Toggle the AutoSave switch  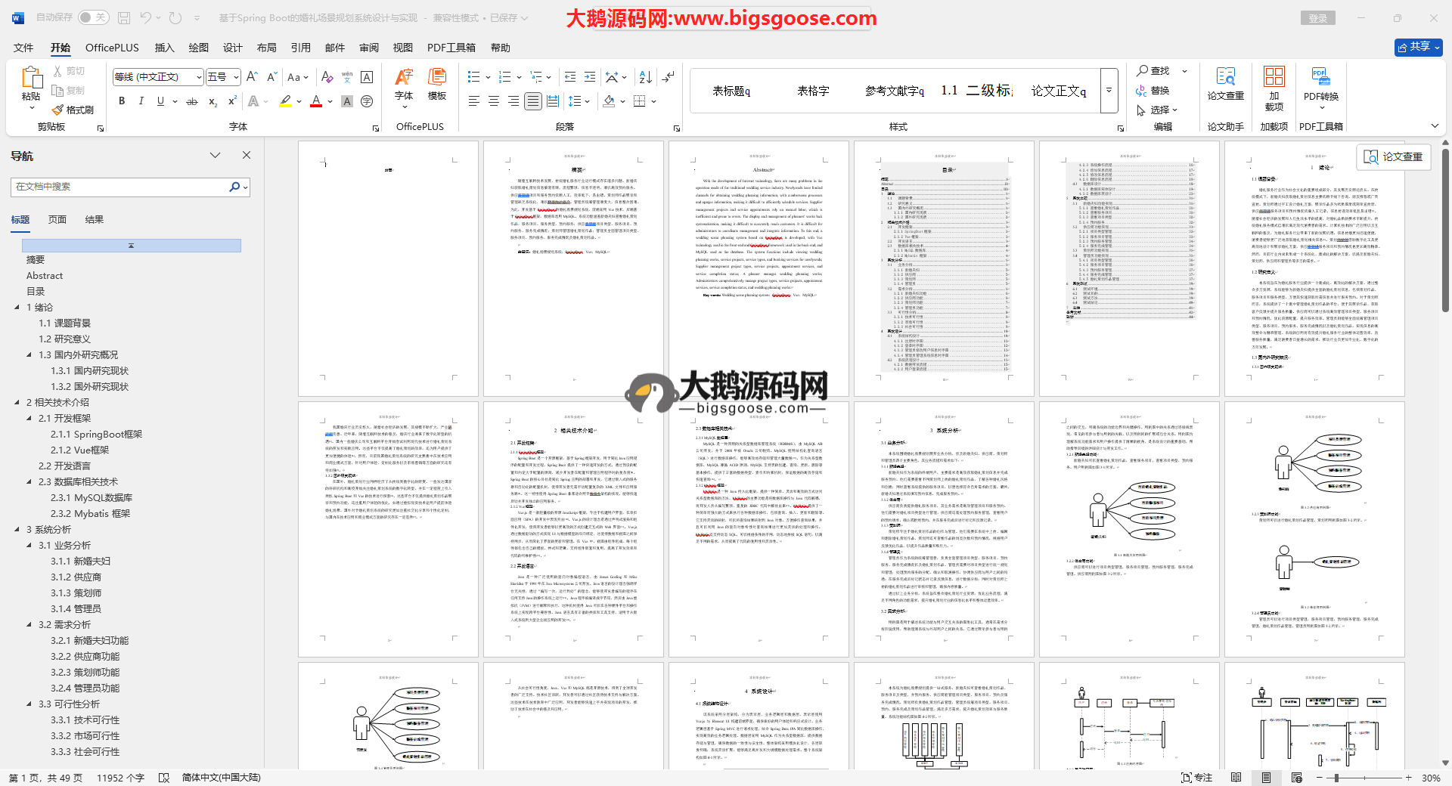[x=93, y=17]
